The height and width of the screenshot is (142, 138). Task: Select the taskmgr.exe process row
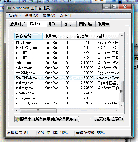[67, 88]
